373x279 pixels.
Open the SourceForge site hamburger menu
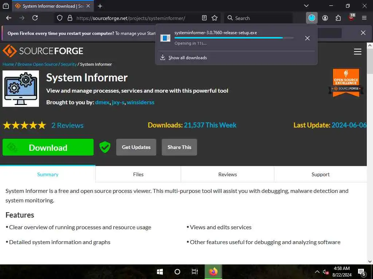pos(358,52)
